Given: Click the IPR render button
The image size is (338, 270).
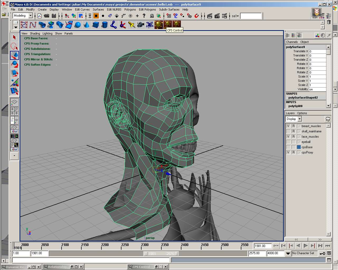Looking at the screenshot, I should click(x=217, y=16).
